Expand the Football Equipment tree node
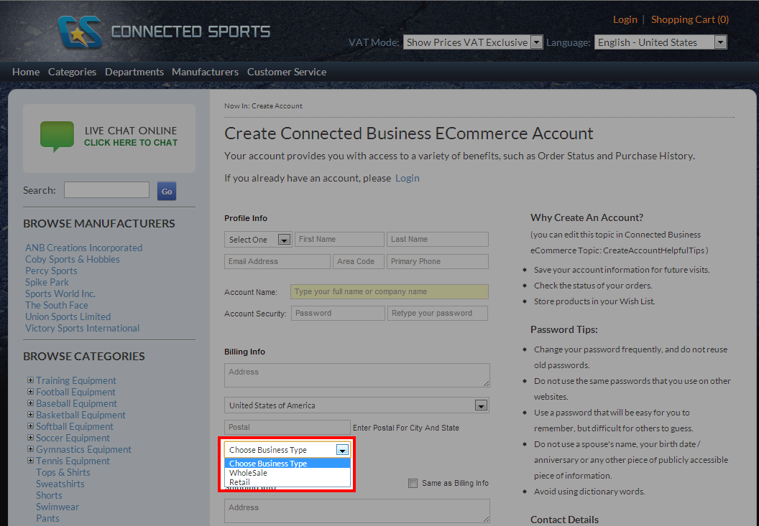The image size is (759, 526). pyautogui.click(x=30, y=392)
